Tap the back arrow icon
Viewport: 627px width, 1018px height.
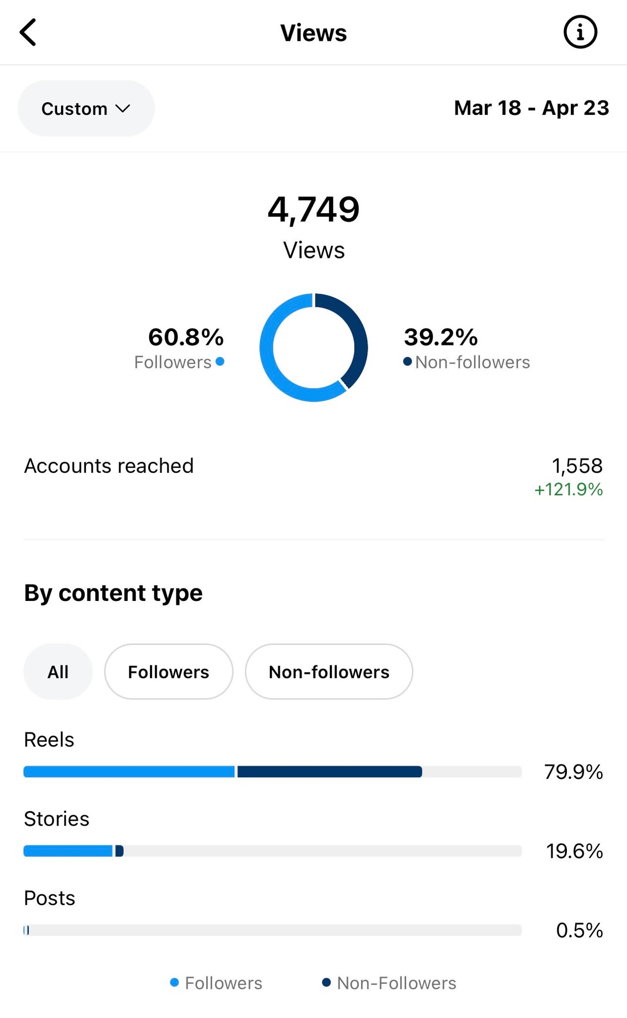coord(28,32)
